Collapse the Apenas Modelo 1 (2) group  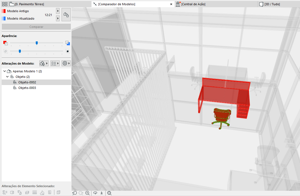(x=5, y=71)
